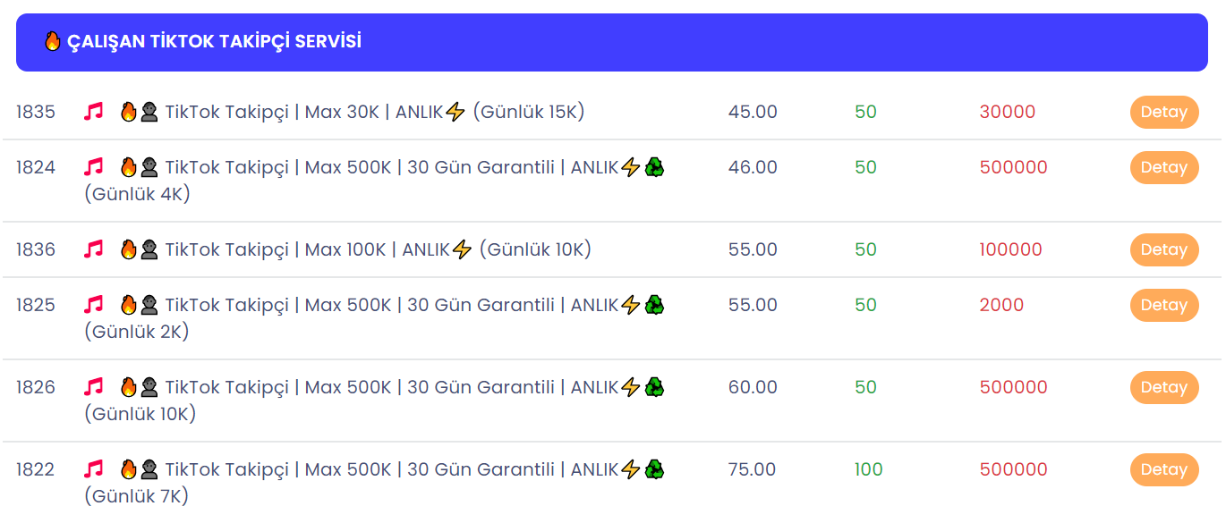Show Detay for service 1822
Image resolution: width=1226 pixels, height=523 pixels.
coord(1164,469)
